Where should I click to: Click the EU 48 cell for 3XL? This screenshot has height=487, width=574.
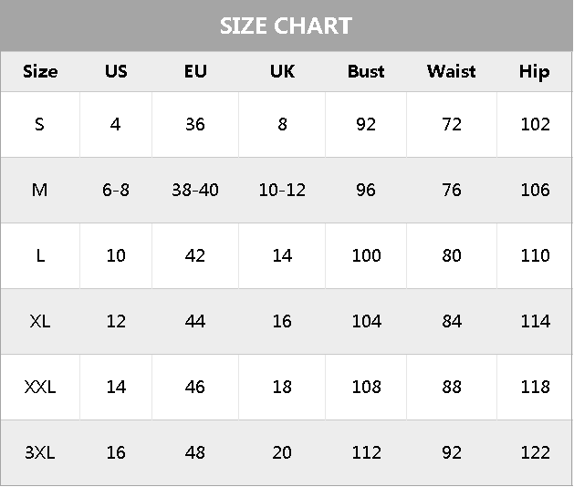click(x=195, y=452)
